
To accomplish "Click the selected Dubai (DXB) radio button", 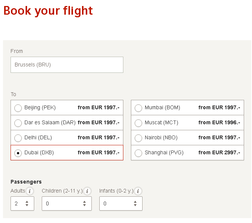I will pyautogui.click(x=18, y=153).
